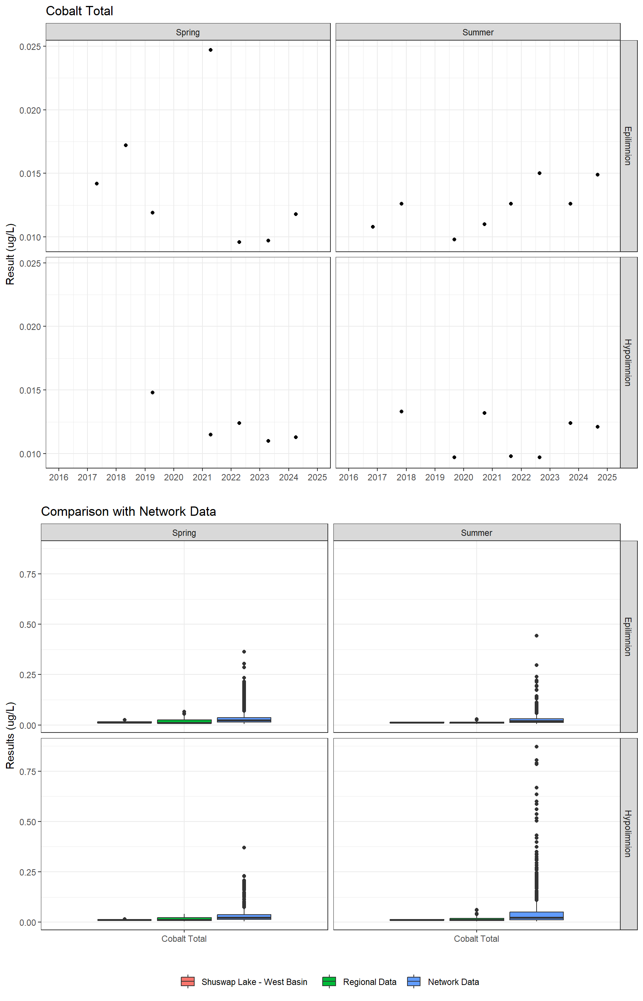Screen dimensions: 643x1001
Task: Click the Epilimnion strip label in the top chart
Action: point(627,146)
